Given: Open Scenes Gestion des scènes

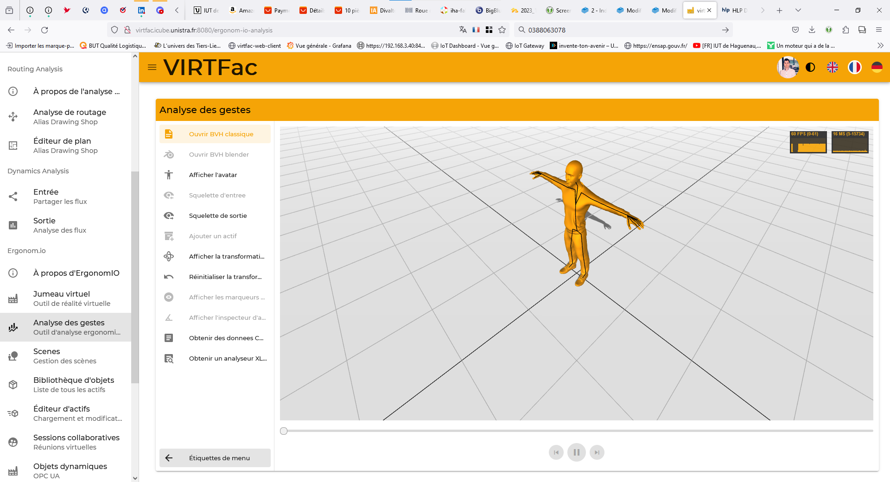Looking at the screenshot, I should point(65,356).
